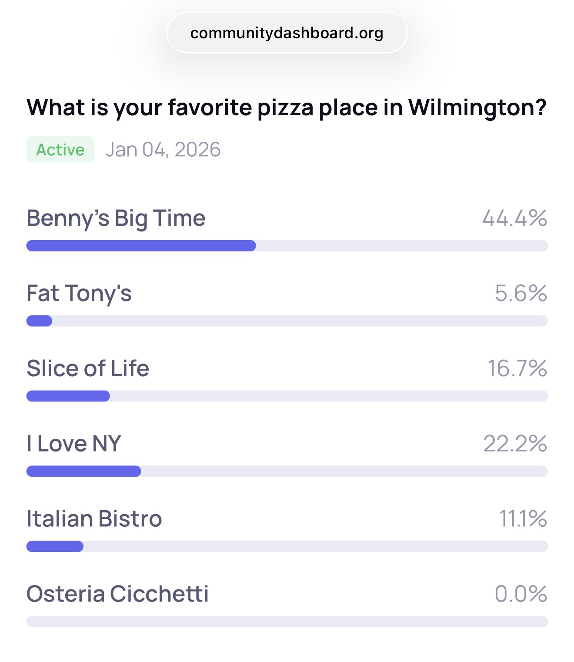Viewport: 574px width, 662px height.
Task: Click the 44.4% result value
Action: pyautogui.click(x=515, y=218)
